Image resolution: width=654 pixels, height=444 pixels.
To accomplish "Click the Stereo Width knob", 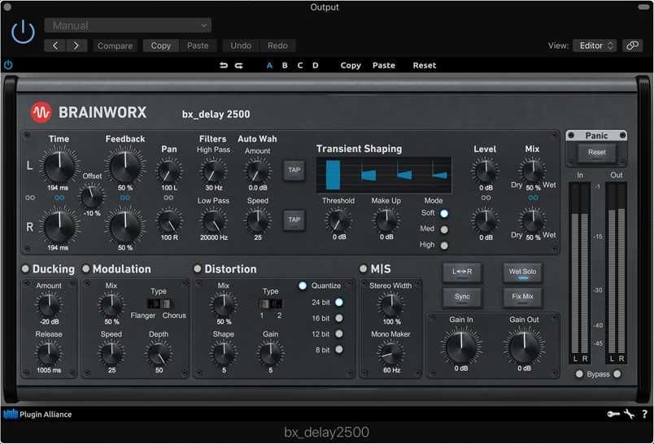I will click(390, 305).
